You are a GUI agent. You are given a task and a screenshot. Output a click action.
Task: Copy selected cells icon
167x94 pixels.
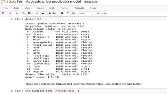(23, 13)
